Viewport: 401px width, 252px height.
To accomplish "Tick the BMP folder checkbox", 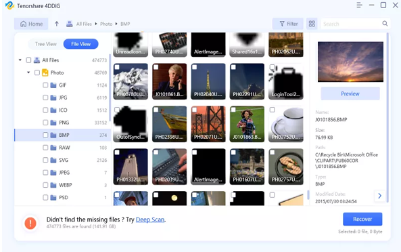I will (45, 135).
